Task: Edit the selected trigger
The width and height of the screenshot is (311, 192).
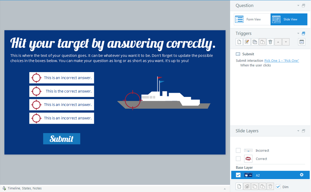Action: coord(247,42)
